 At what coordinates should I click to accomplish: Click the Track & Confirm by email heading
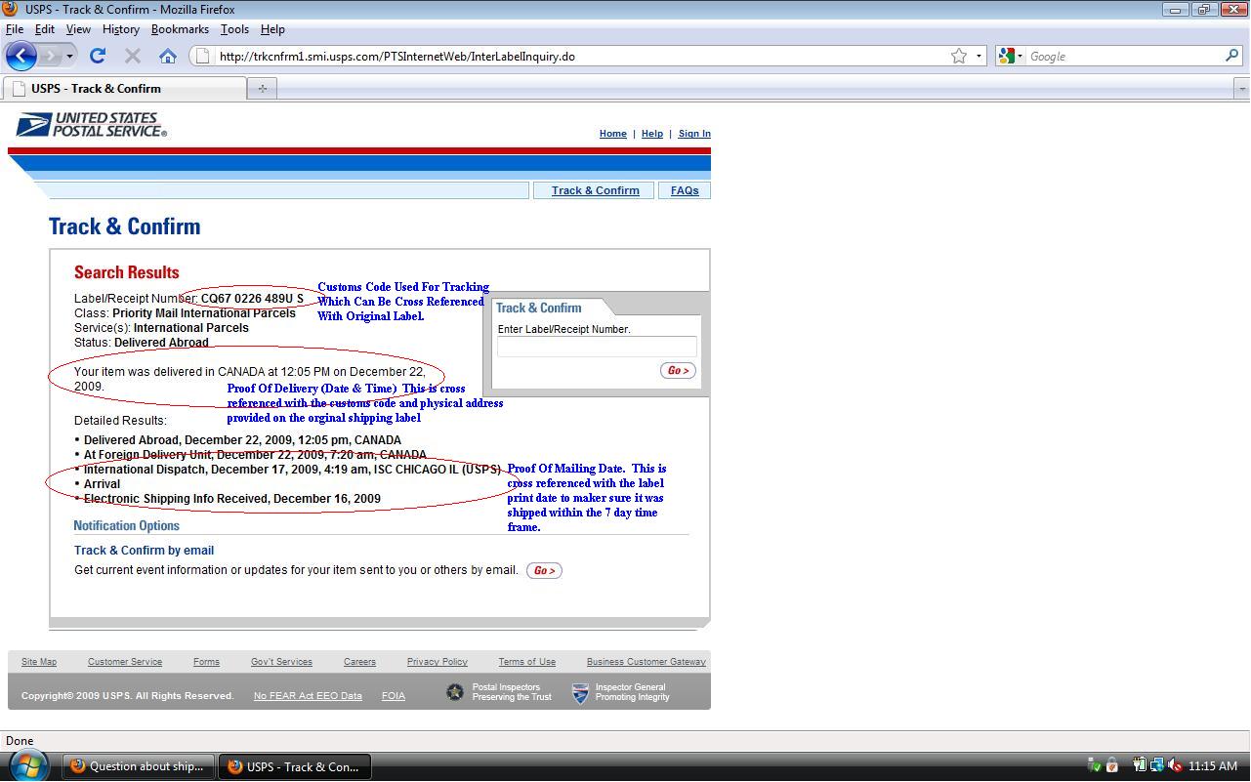144,551
